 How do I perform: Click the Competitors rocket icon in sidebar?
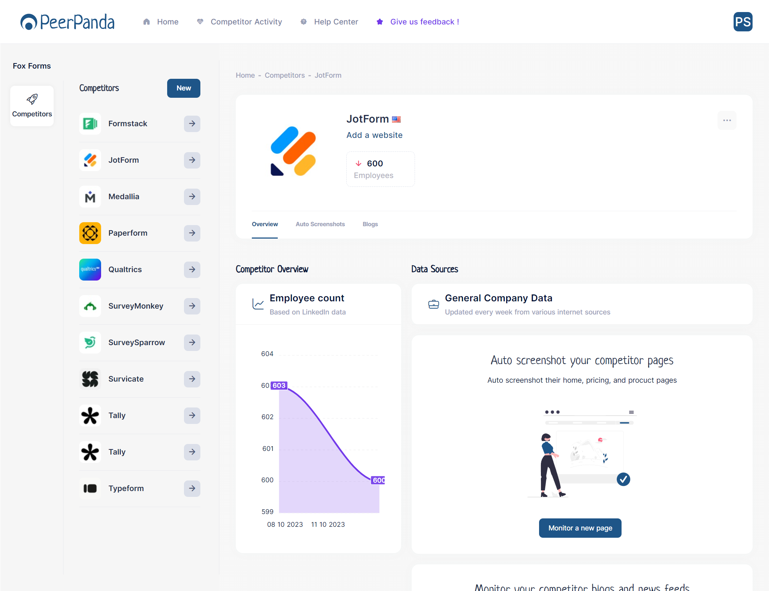click(32, 99)
